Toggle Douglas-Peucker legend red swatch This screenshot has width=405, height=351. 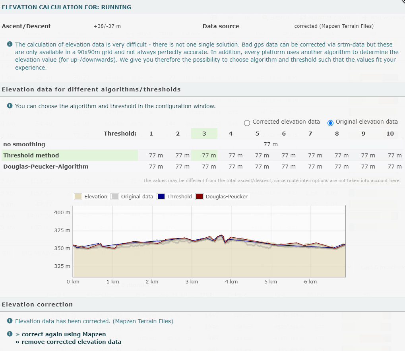(200, 196)
